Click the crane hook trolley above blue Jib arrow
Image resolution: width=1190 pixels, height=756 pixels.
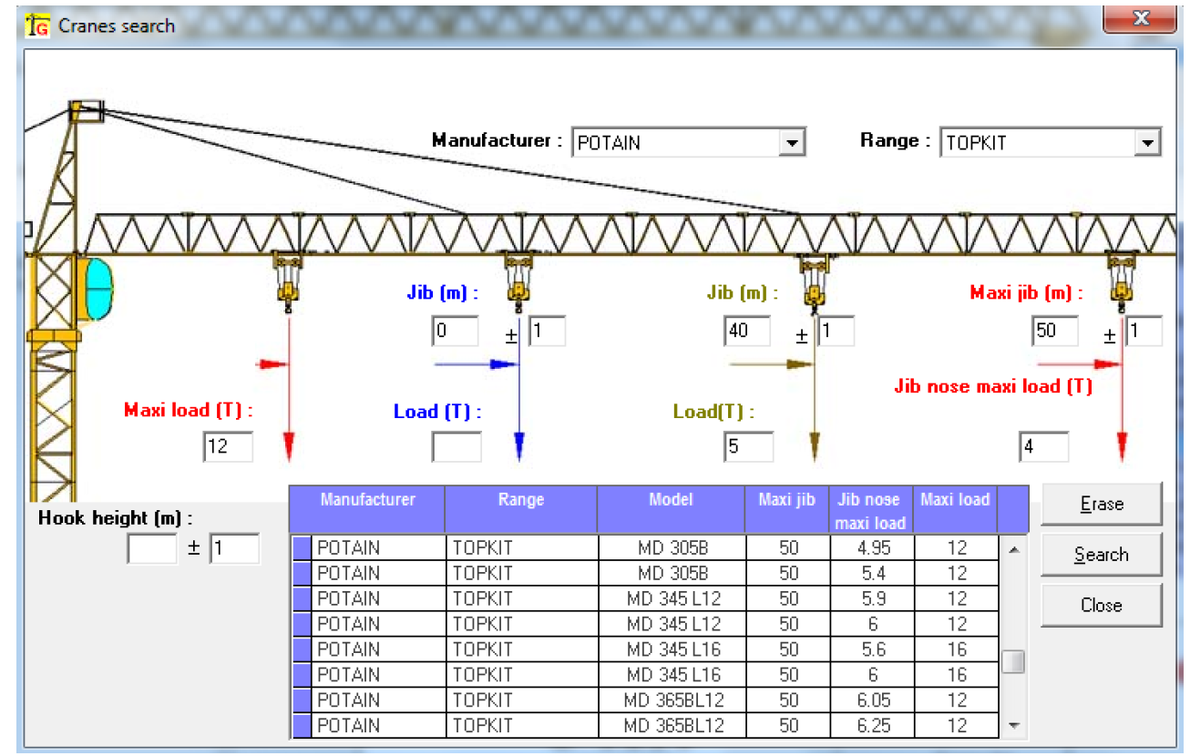pyautogui.click(x=518, y=281)
